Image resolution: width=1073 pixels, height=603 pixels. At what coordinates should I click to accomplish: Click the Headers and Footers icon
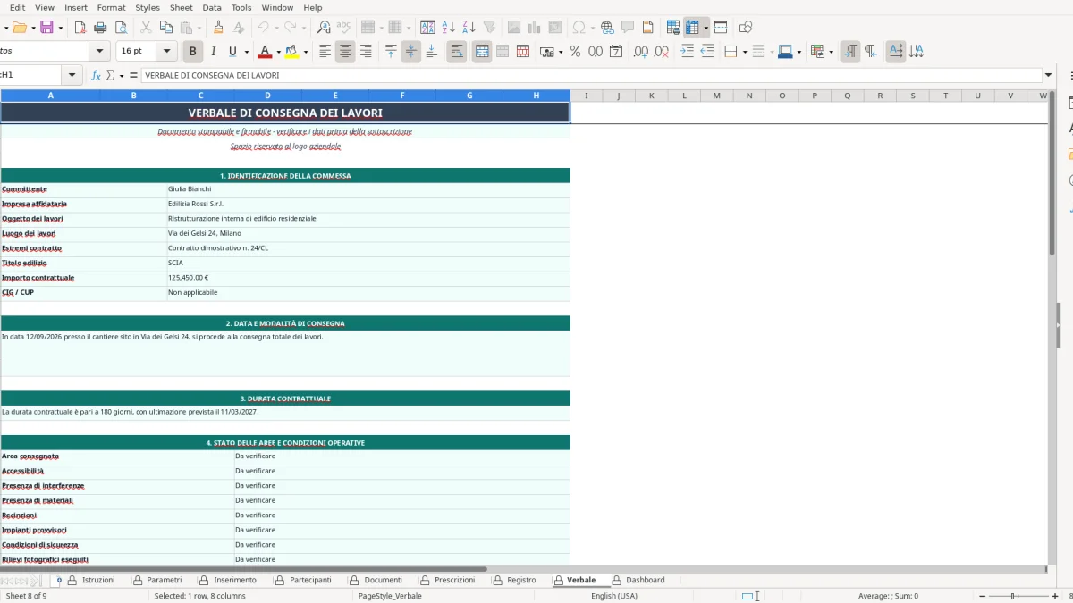pos(648,28)
